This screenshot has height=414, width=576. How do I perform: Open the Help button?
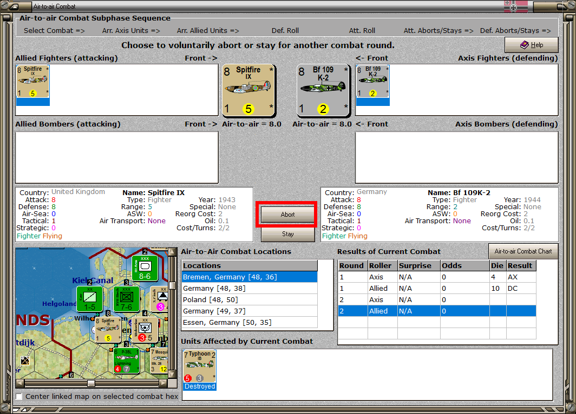pyautogui.click(x=531, y=45)
